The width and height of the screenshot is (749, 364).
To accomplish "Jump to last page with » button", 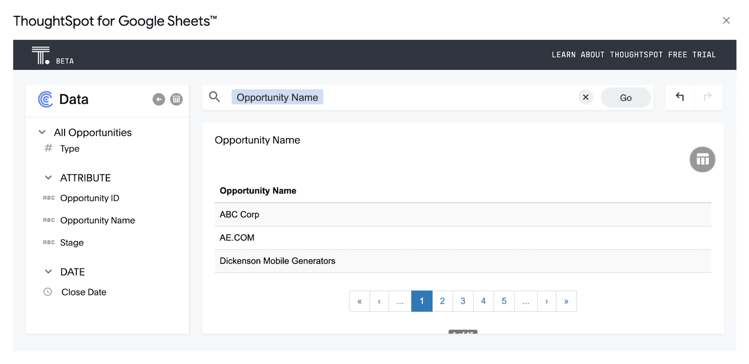I will (x=566, y=301).
